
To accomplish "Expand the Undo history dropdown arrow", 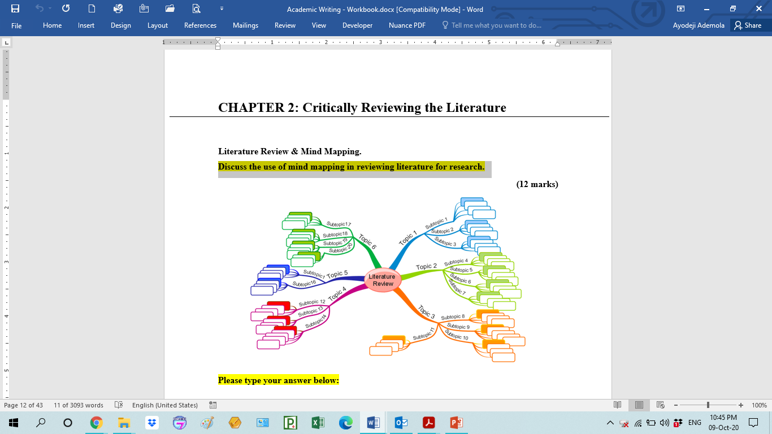I will (x=50, y=9).
